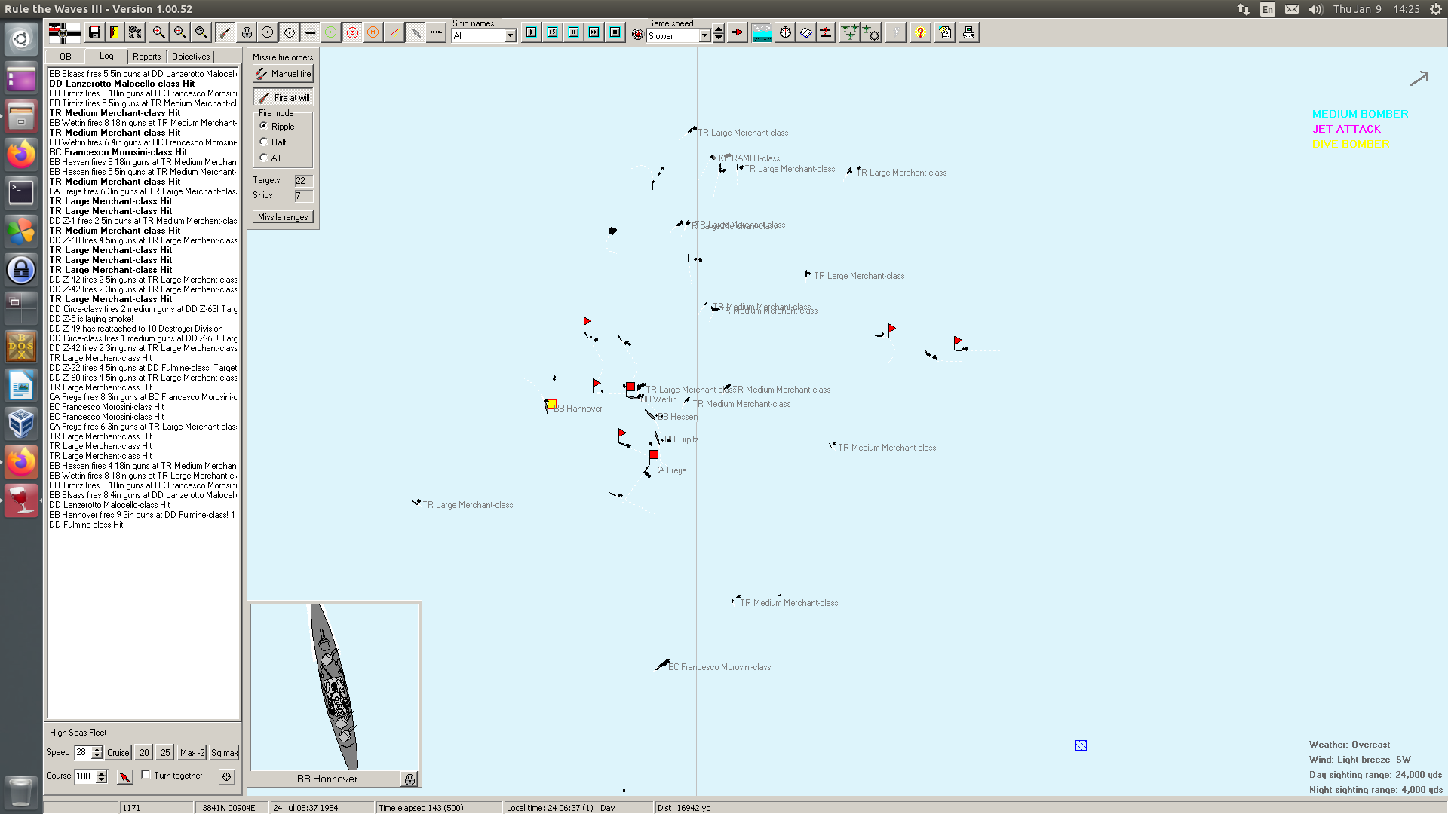The width and height of the screenshot is (1448, 814).
Task: Open help via the question mark icon
Action: [920, 32]
